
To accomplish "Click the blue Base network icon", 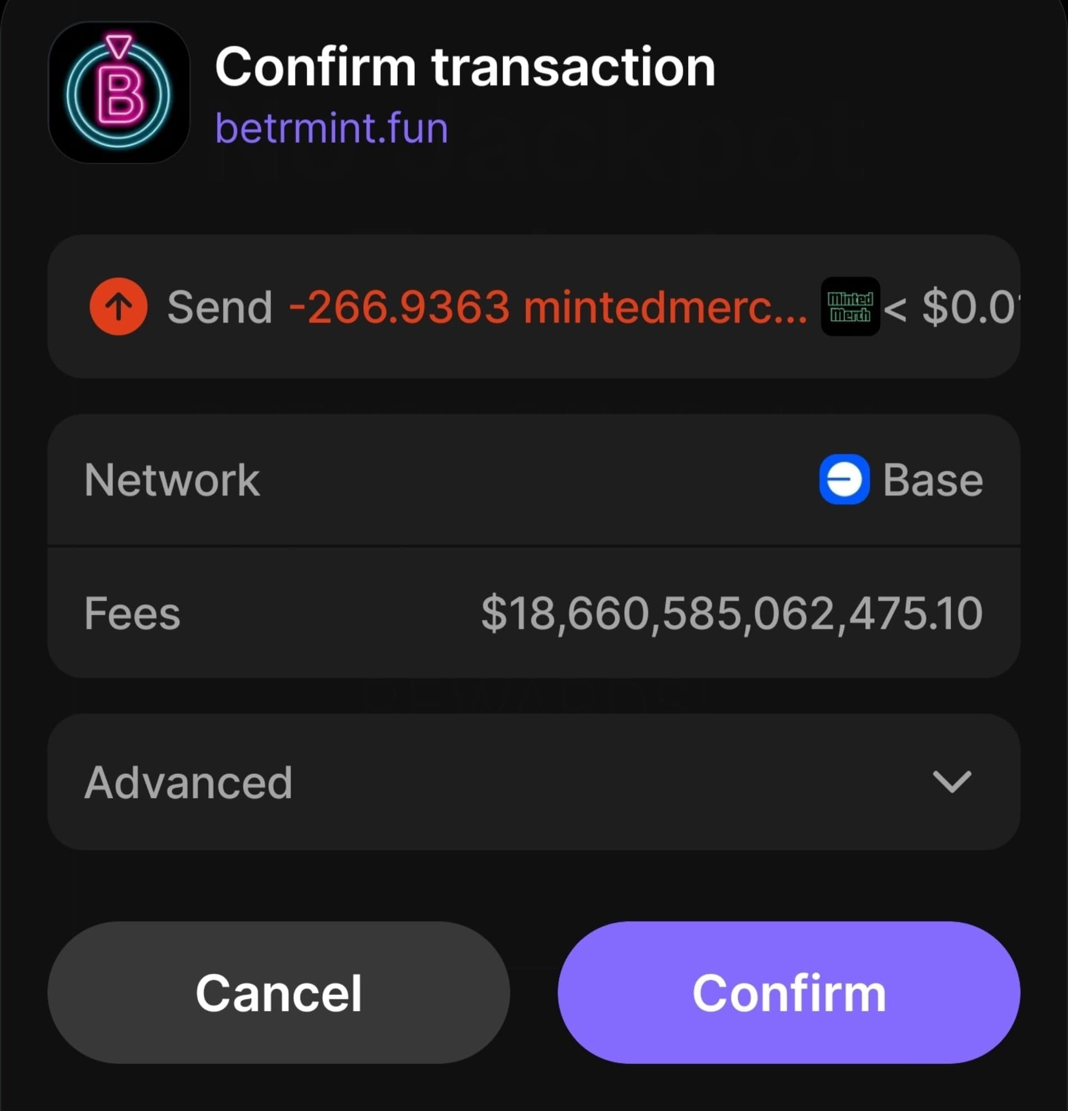I will tap(844, 479).
